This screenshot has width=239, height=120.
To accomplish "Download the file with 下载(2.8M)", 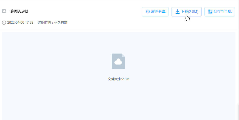I will click(187, 12).
